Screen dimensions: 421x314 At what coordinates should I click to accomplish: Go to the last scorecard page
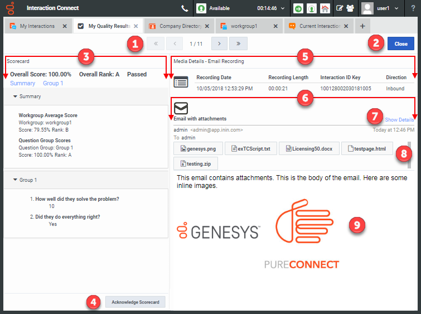click(238, 44)
